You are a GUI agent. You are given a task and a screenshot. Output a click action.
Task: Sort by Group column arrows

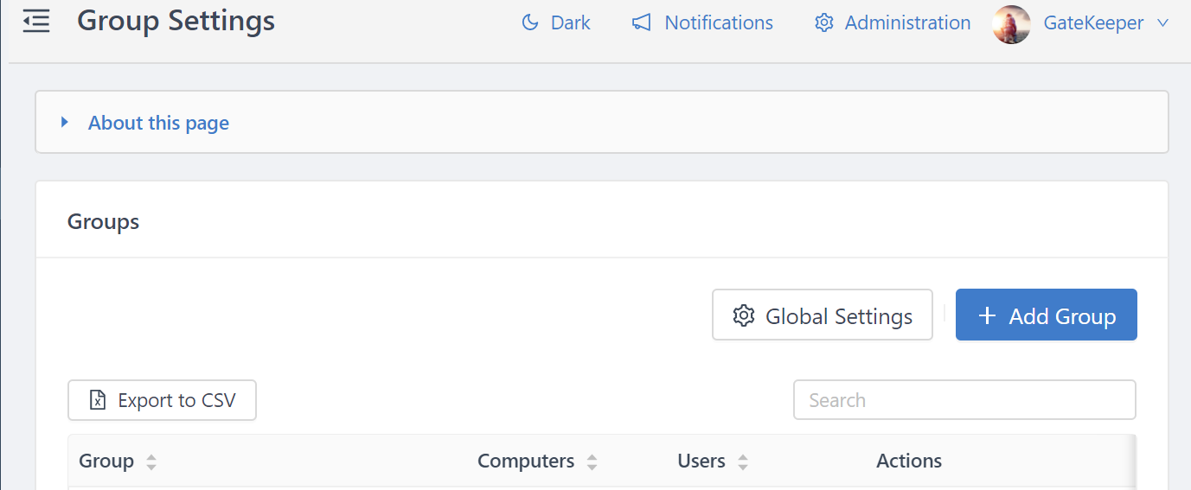tap(151, 461)
